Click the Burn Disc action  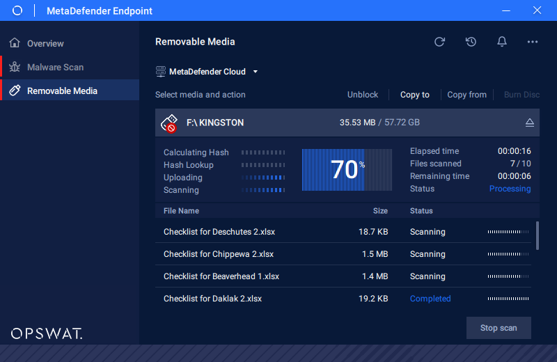tap(521, 95)
